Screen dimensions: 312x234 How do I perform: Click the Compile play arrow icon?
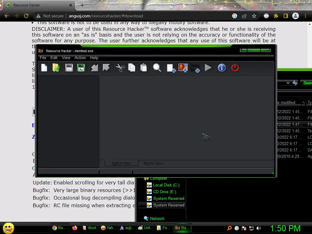(x=208, y=68)
